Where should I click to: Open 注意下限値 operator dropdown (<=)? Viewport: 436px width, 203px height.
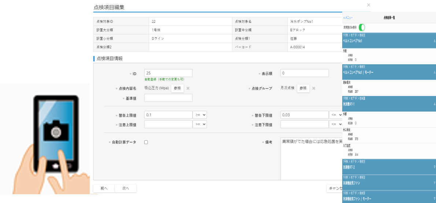(336, 125)
